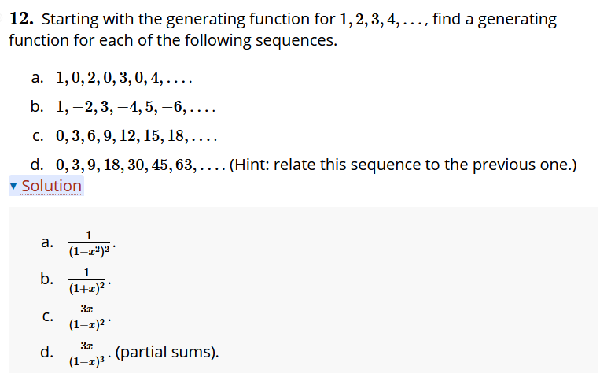611x392 pixels.
Task: Click the text '(partial sums)'
Action: coord(167,352)
